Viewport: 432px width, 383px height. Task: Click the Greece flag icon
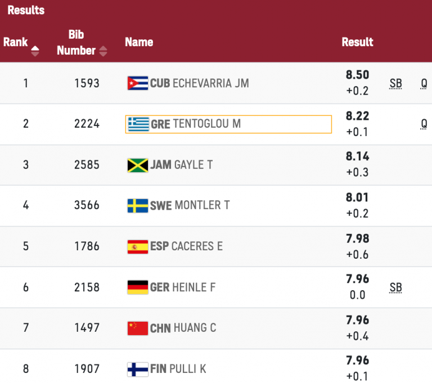pyautogui.click(x=138, y=124)
